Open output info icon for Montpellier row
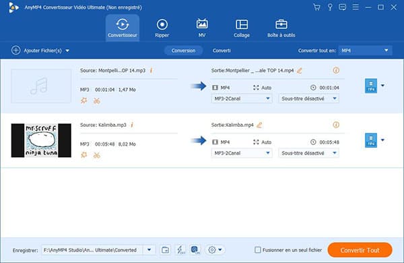The height and width of the screenshot is (263, 404). pyautogui.click(x=336, y=70)
